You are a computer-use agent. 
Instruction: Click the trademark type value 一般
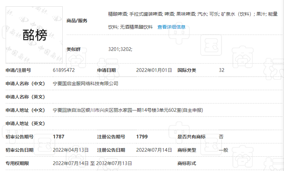pyautogui.click(x=223, y=150)
